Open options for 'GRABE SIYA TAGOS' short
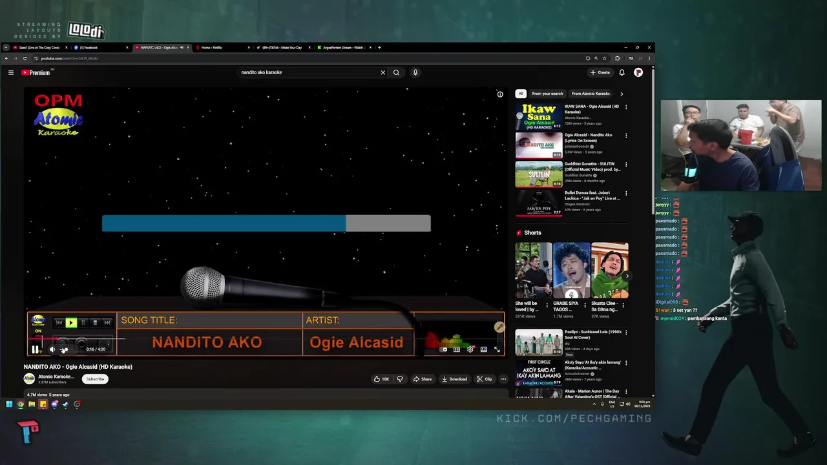Image resolution: width=827 pixels, height=465 pixels. pos(585,305)
